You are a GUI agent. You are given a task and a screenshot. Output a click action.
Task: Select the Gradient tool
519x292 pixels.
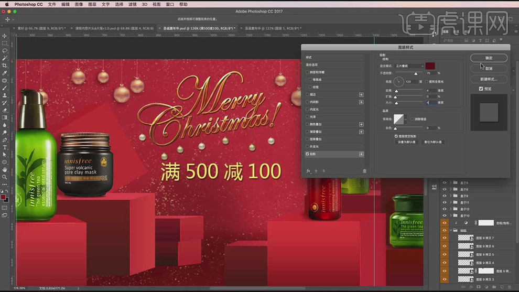(5, 117)
